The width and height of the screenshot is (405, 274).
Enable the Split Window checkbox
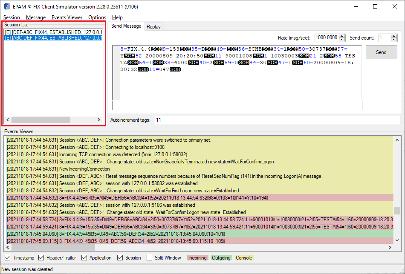coord(149,258)
